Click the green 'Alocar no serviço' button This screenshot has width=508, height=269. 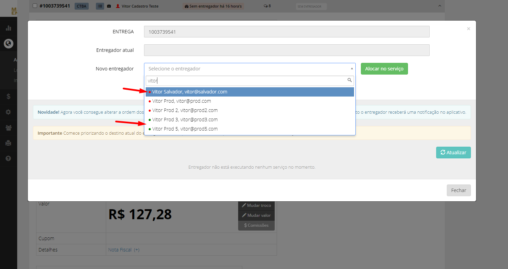[x=384, y=69]
